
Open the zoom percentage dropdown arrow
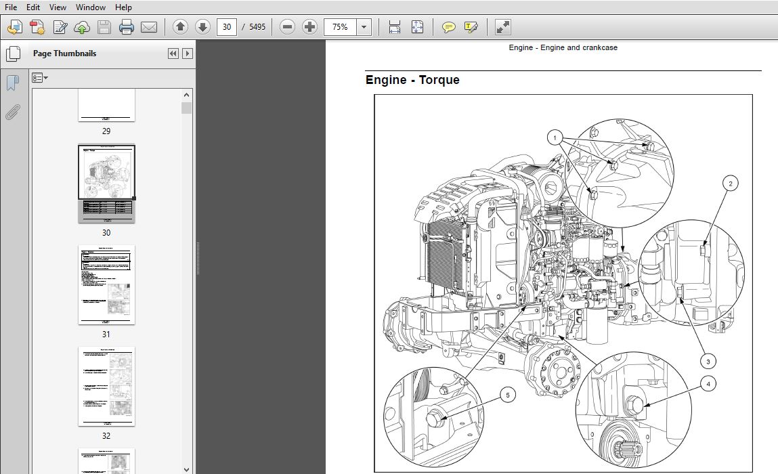click(364, 27)
